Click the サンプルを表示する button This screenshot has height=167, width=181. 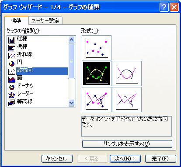[127, 144]
